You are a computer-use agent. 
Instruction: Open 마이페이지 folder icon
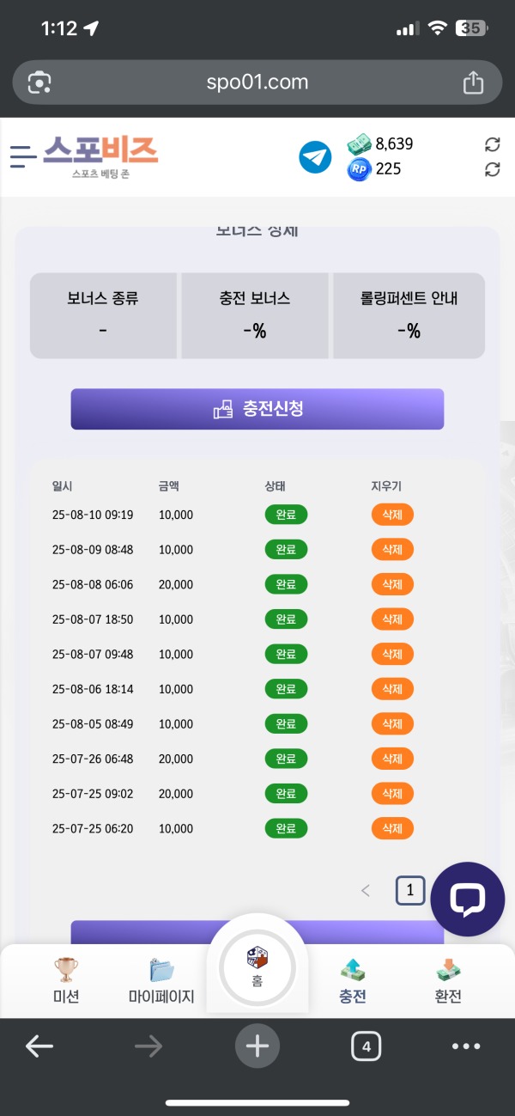tap(161, 969)
